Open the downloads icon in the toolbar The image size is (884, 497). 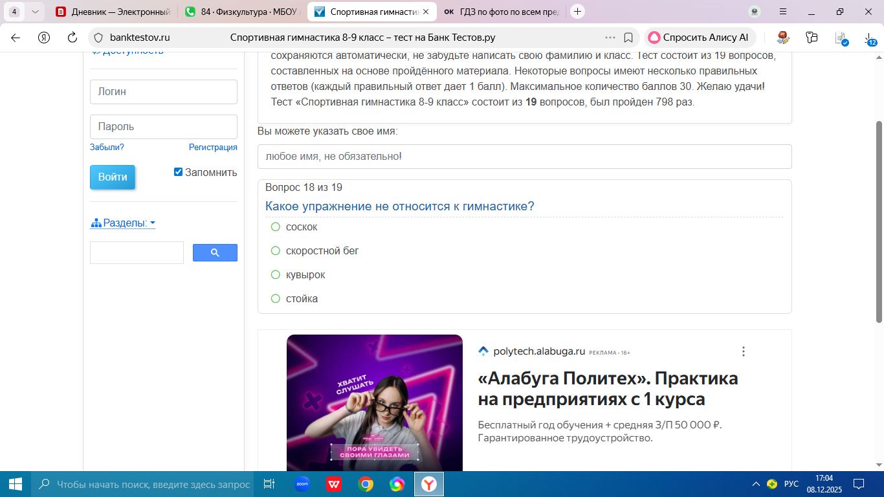870,38
